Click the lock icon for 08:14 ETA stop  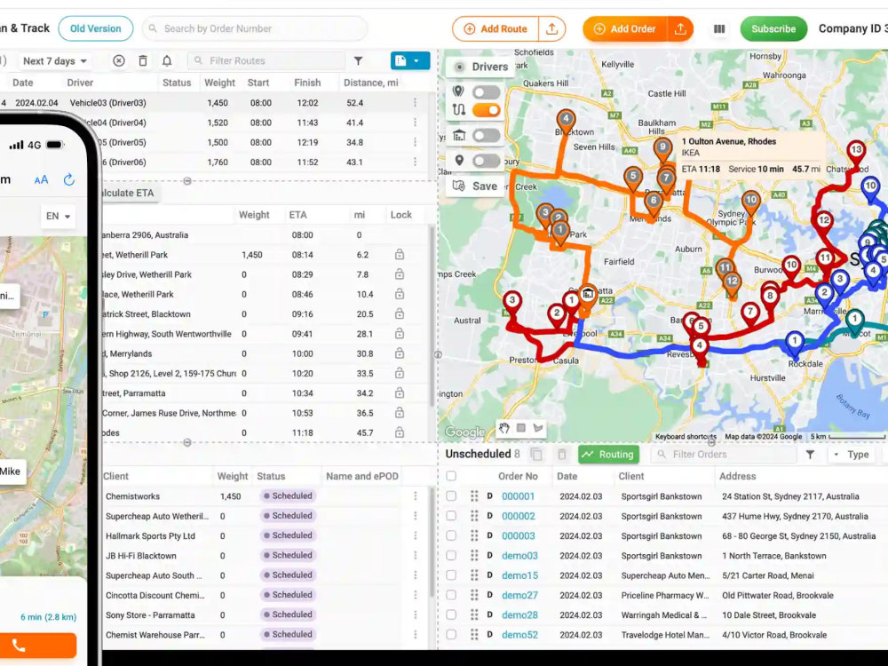(x=400, y=254)
